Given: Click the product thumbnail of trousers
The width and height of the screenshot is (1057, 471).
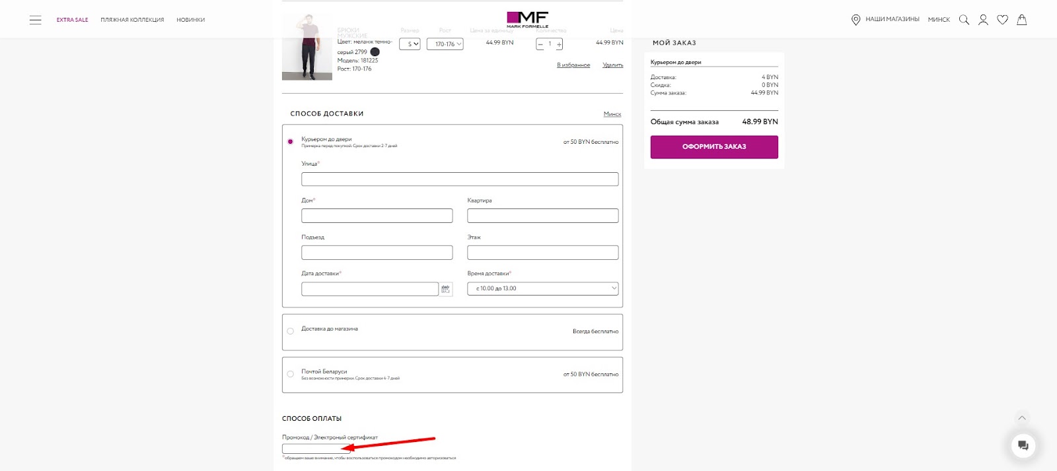Looking at the screenshot, I should pos(307,46).
